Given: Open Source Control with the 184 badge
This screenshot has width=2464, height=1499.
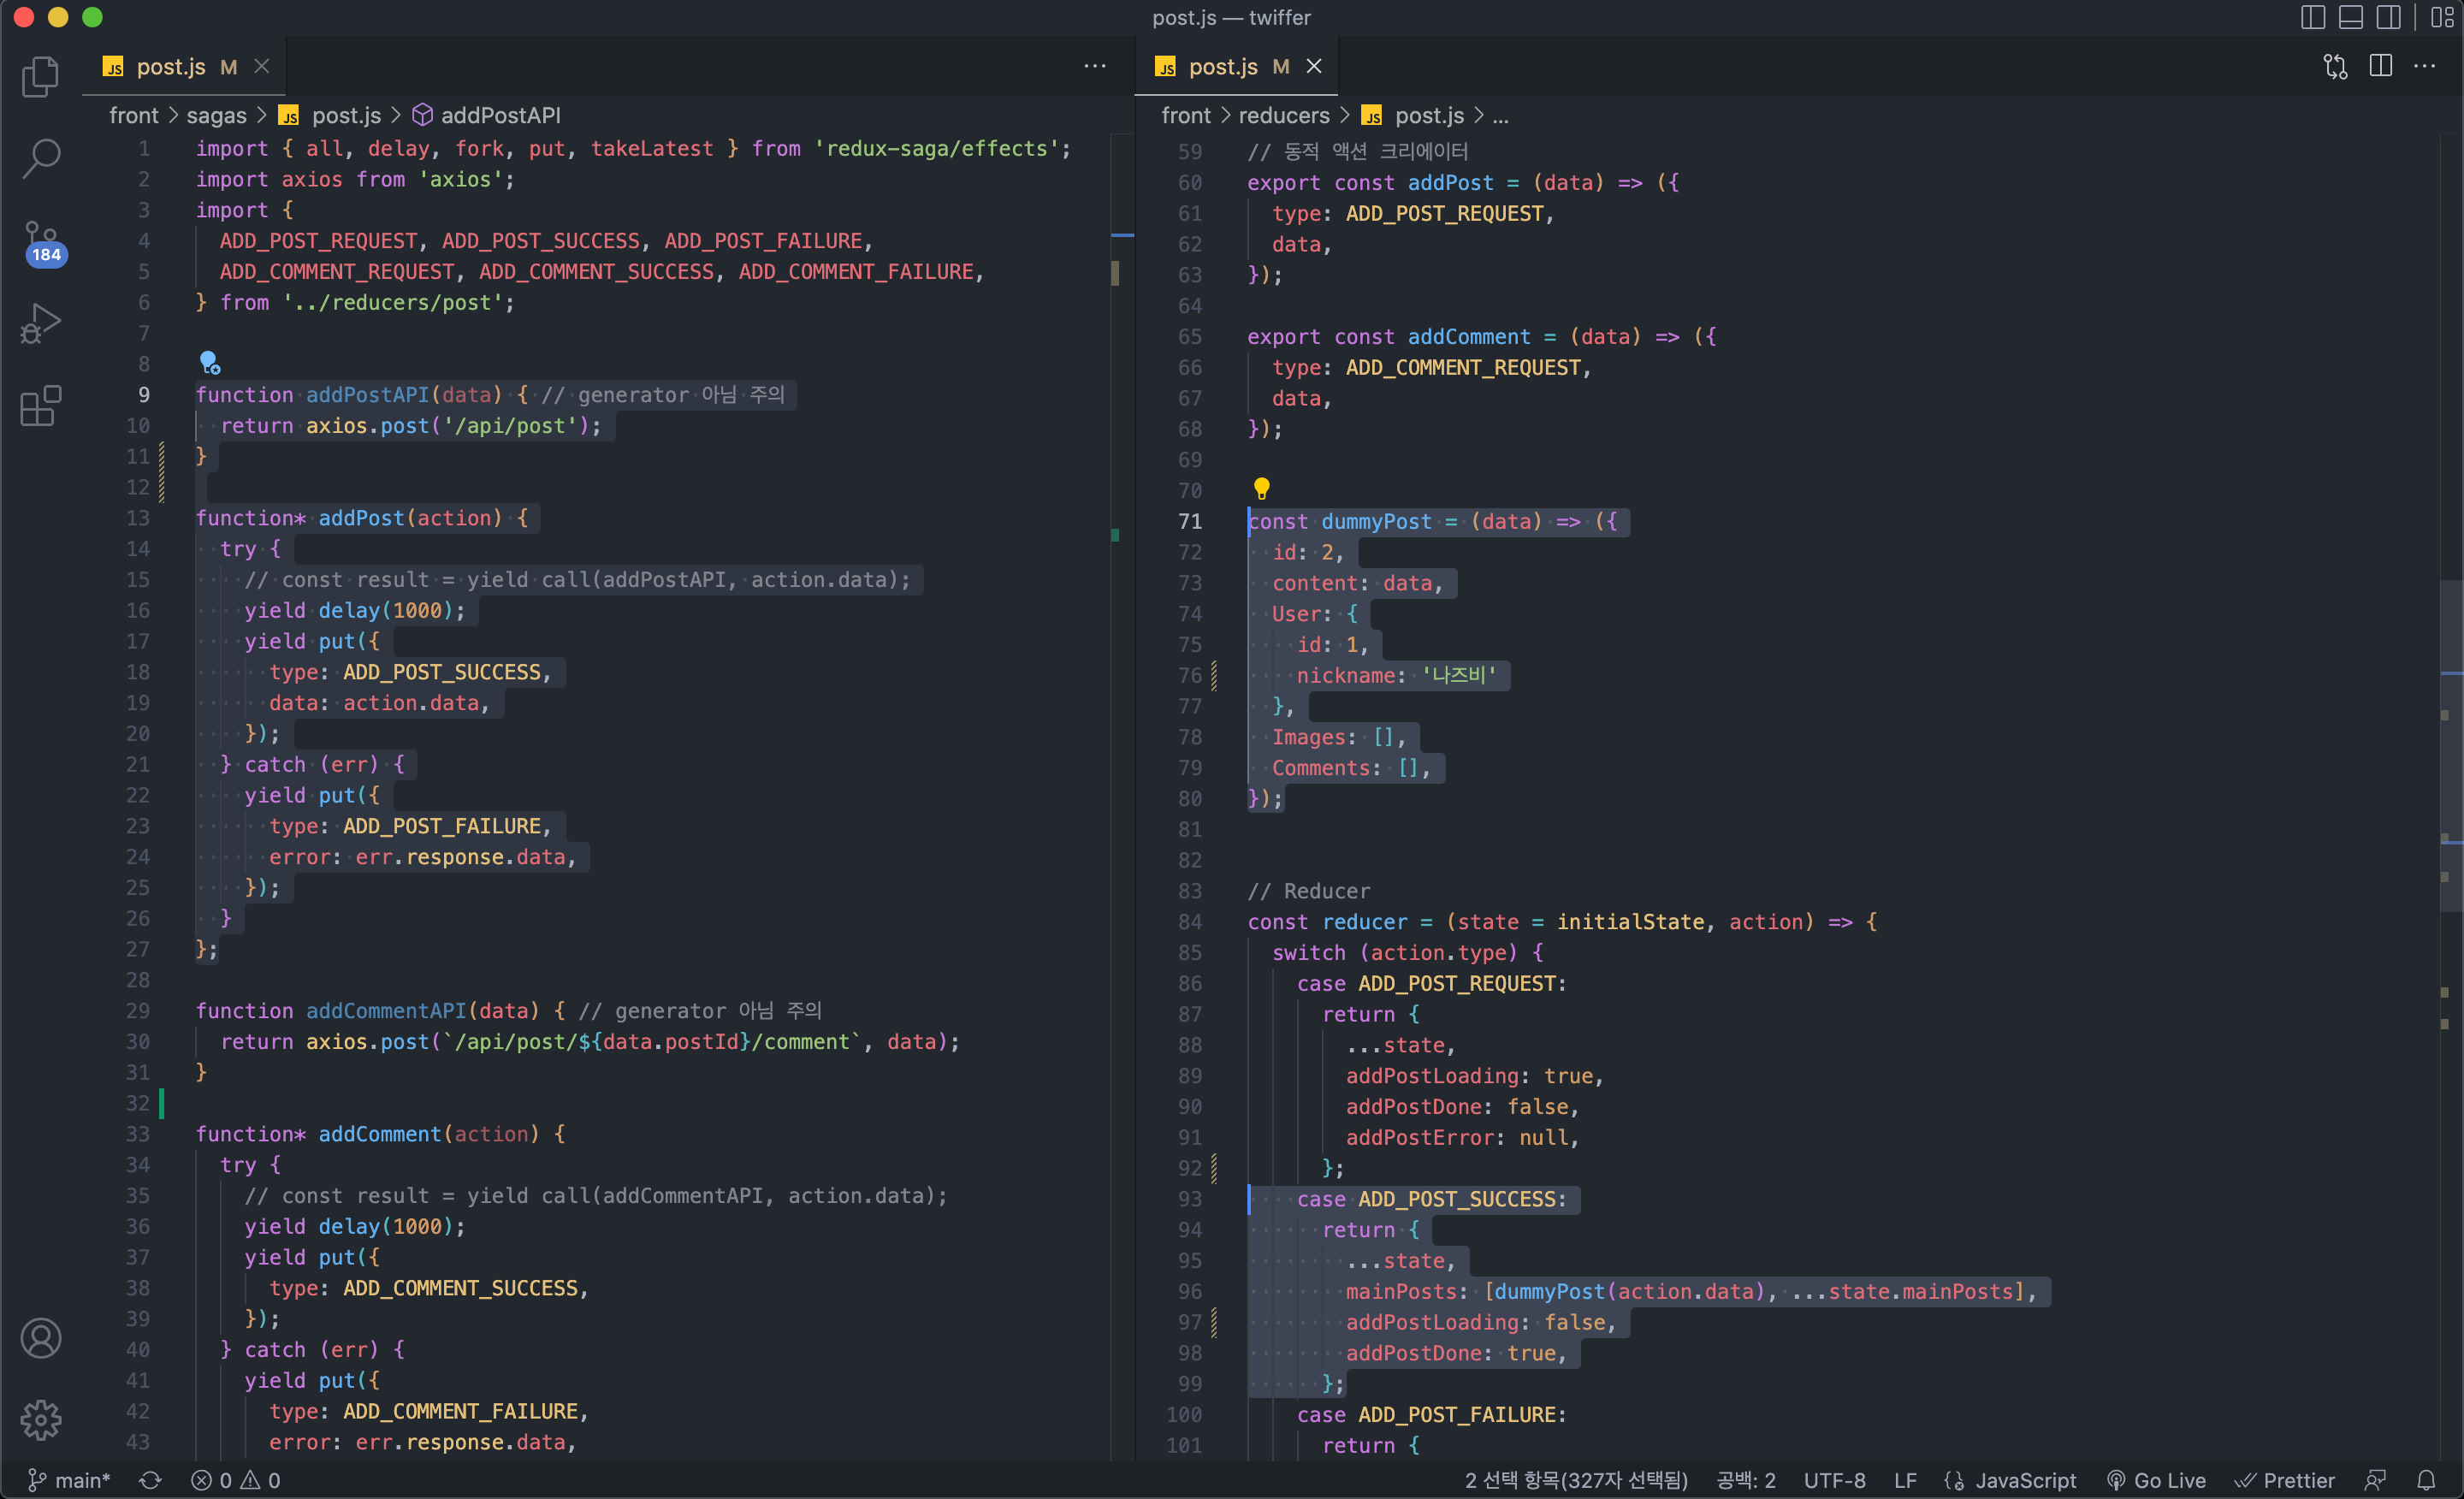Looking at the screenshot, I should (x=40, y=242).
